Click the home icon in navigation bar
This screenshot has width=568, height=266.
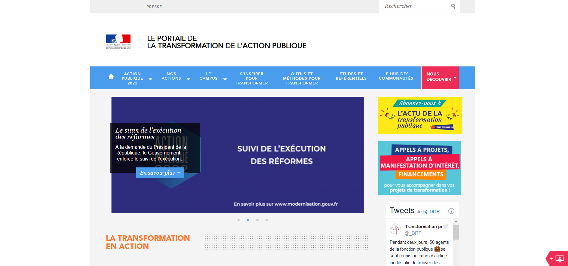[x=111, y=76]
